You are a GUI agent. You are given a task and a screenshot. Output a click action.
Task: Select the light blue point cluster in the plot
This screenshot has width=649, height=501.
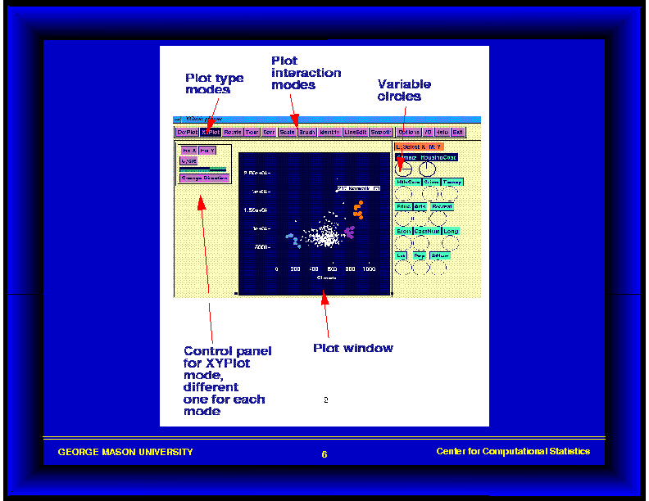[x=292, y=238]
